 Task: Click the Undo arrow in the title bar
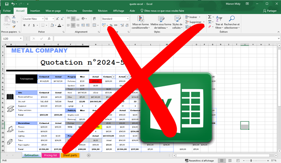(x=13, y=4)
